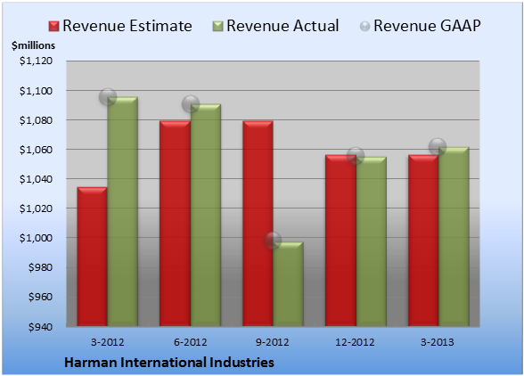Click the GAAP sphere marker for 3-2013
Image resolution: width=524 pixels, height=376 pixels.
(x=438, y=147)
